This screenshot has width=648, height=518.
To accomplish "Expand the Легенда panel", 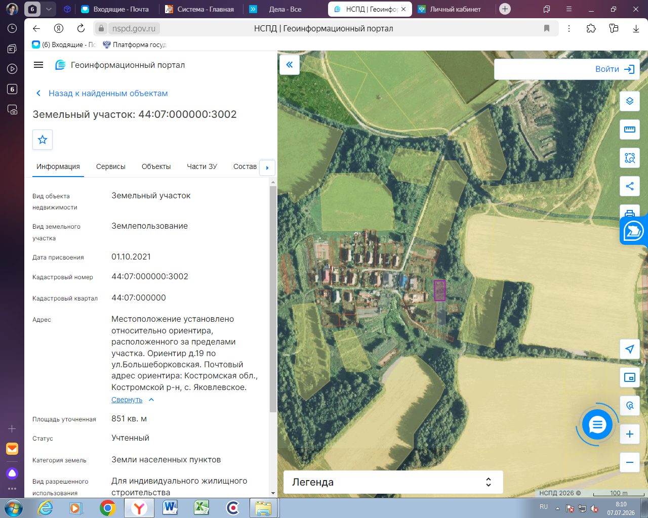I will point(393,482).
